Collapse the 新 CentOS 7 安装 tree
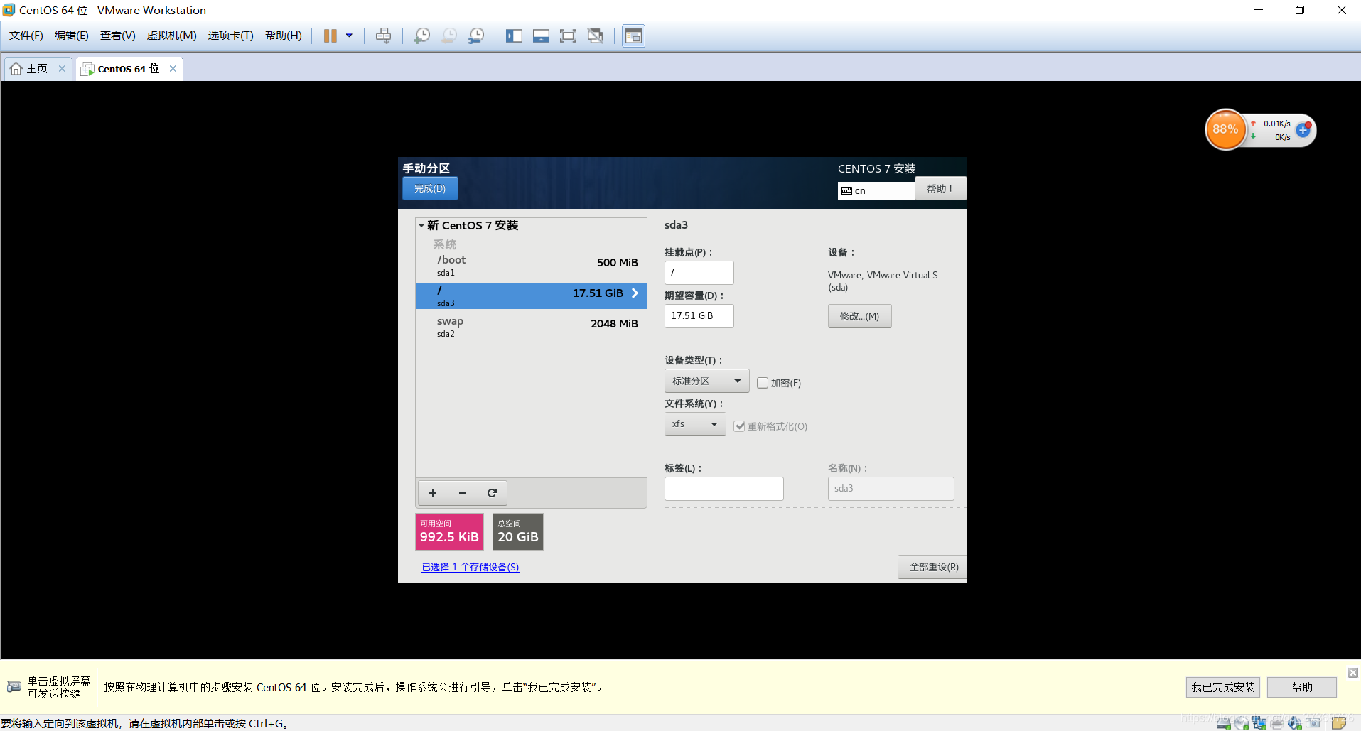The height and width of the screenshot is (731, 1361). 421,225
